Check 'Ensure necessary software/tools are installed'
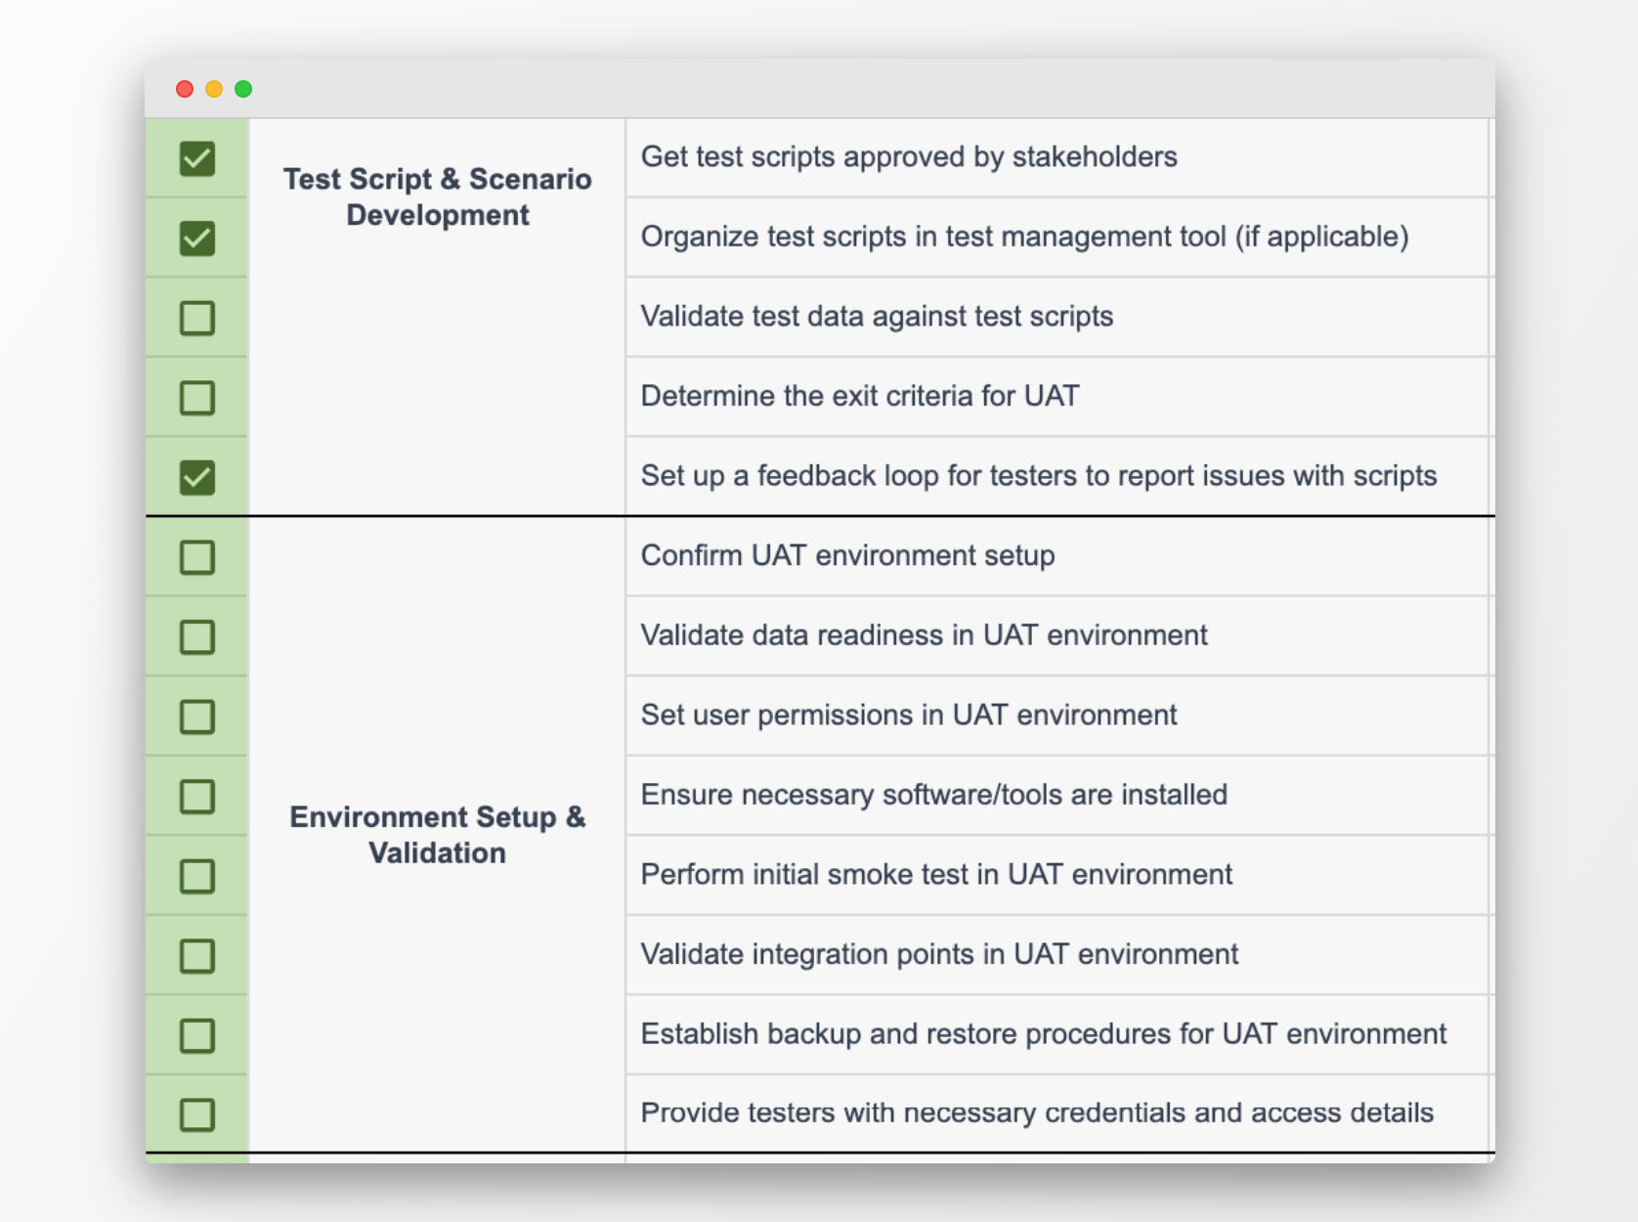The width and height of the screenshot is (1638, 1222). [196, 797]
